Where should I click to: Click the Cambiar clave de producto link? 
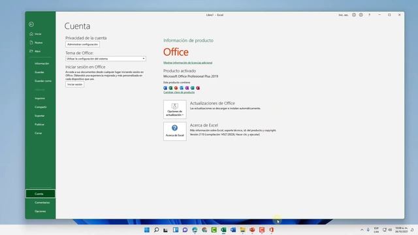pos(179,92)
